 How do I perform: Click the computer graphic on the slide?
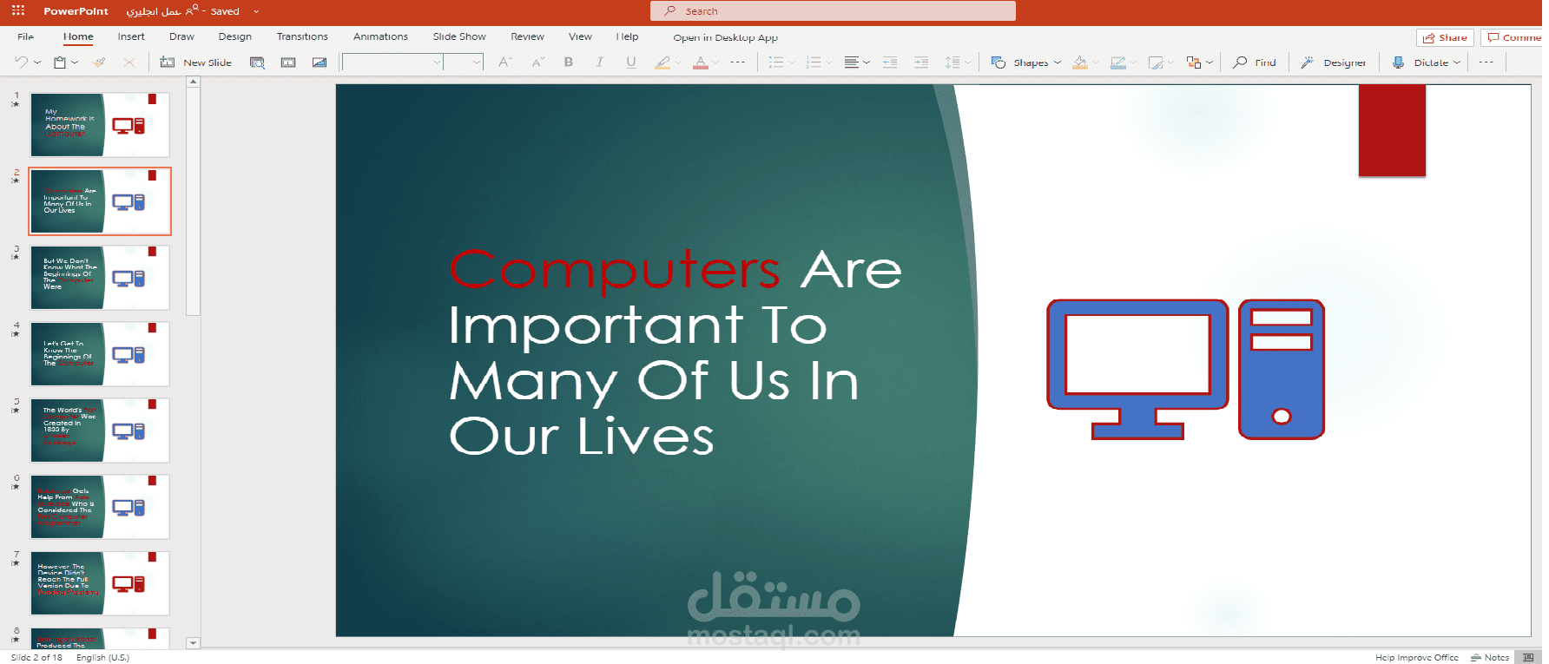coord(1185,369)
